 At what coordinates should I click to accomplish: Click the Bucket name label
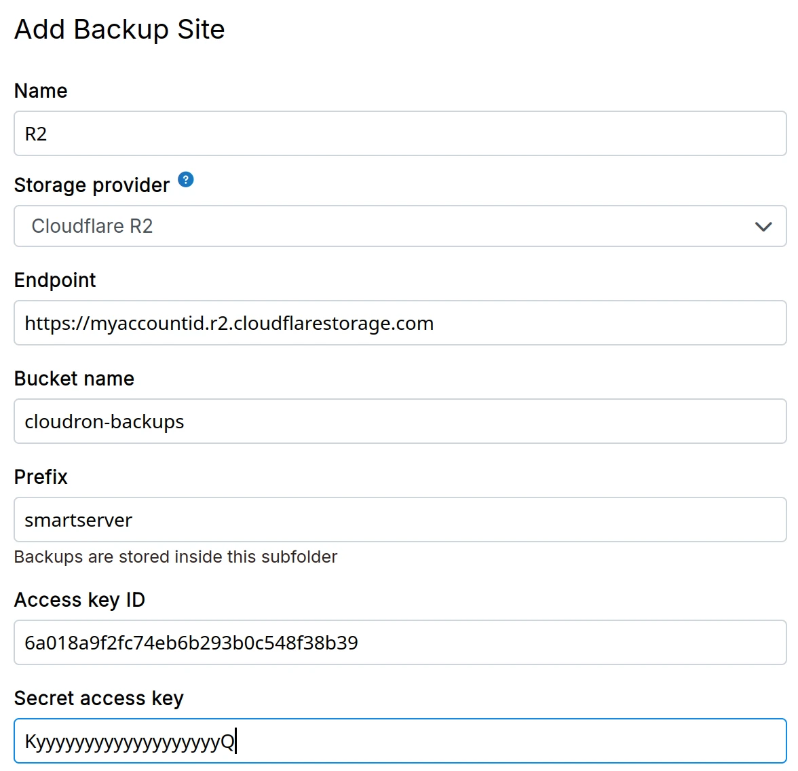(x=74, y=378)
